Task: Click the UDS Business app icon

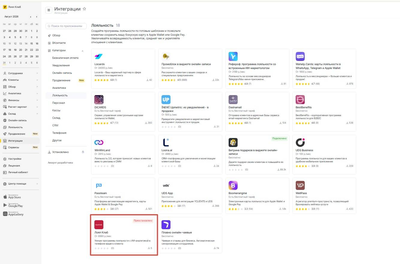Action: tap(300, 142)
